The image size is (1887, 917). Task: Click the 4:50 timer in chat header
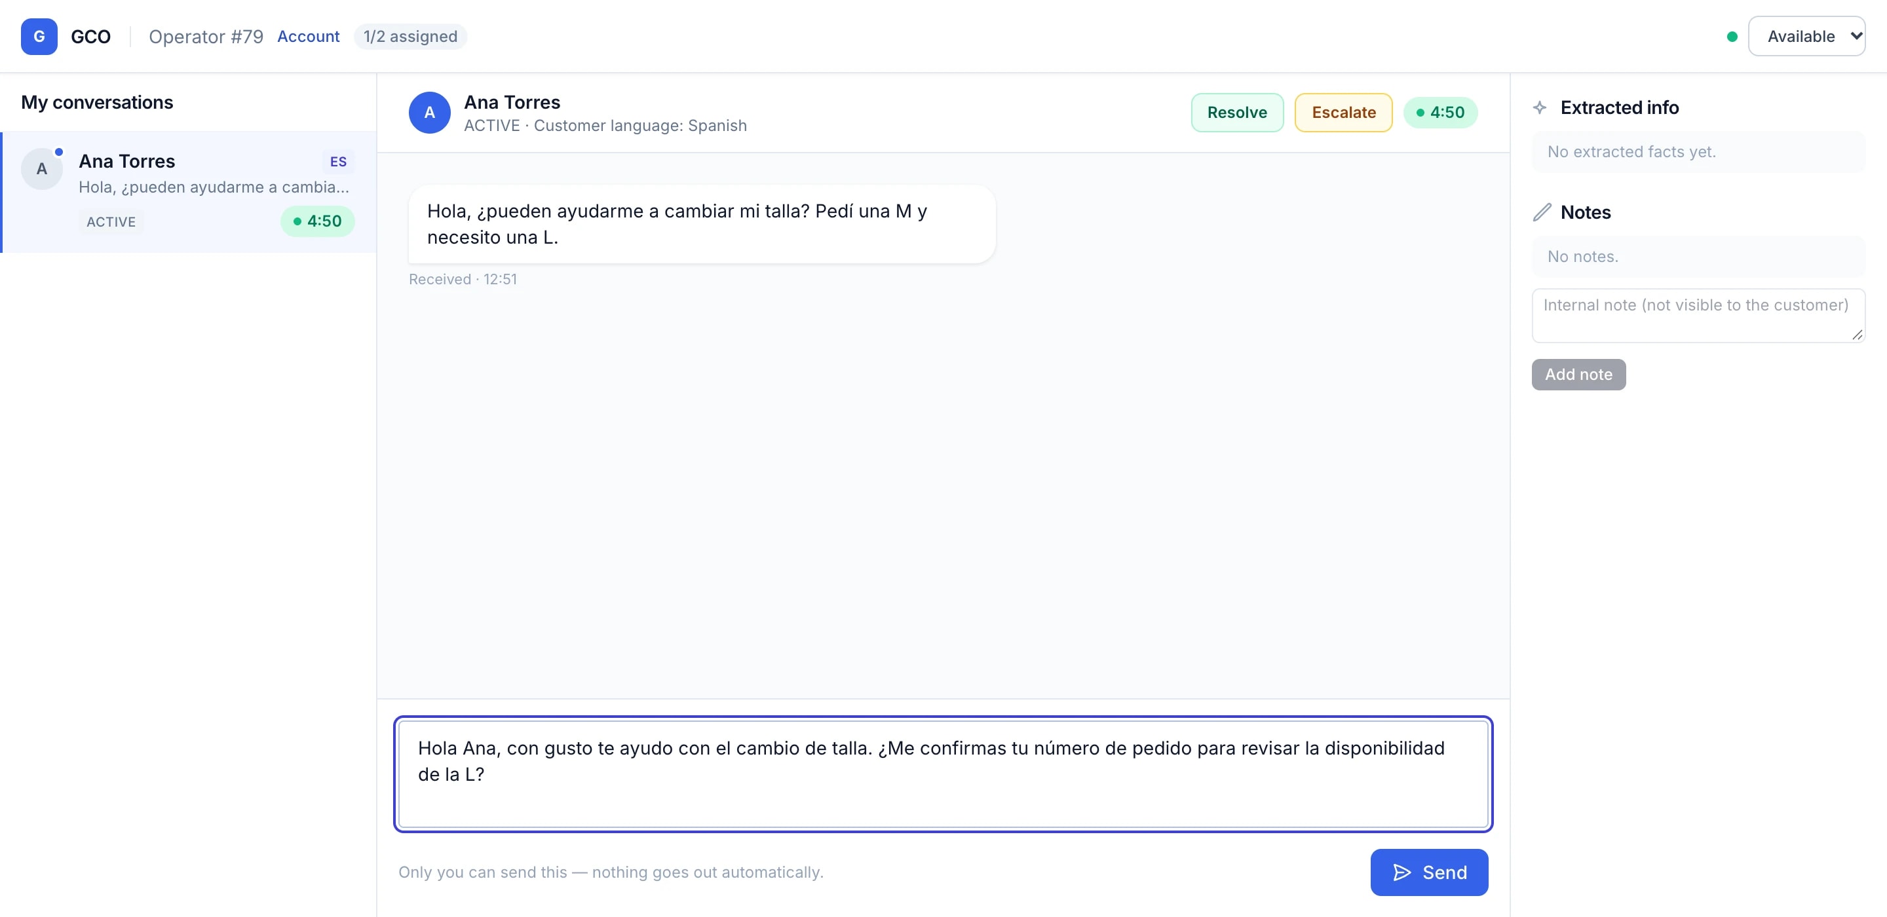[x=1439, y=113]
